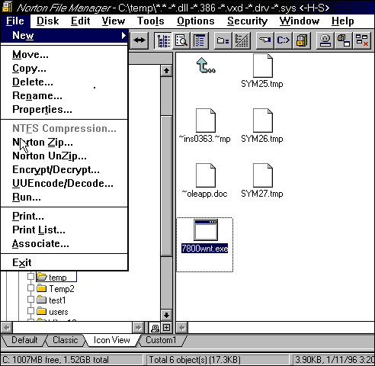This screenshot has width=375, height=366.
Task: Click the red X disconnect icon
Action: pos(362,40)
